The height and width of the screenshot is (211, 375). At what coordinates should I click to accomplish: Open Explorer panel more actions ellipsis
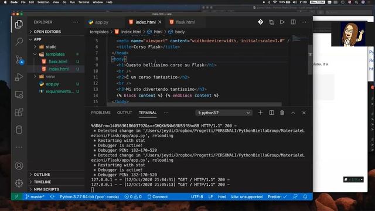76,22
